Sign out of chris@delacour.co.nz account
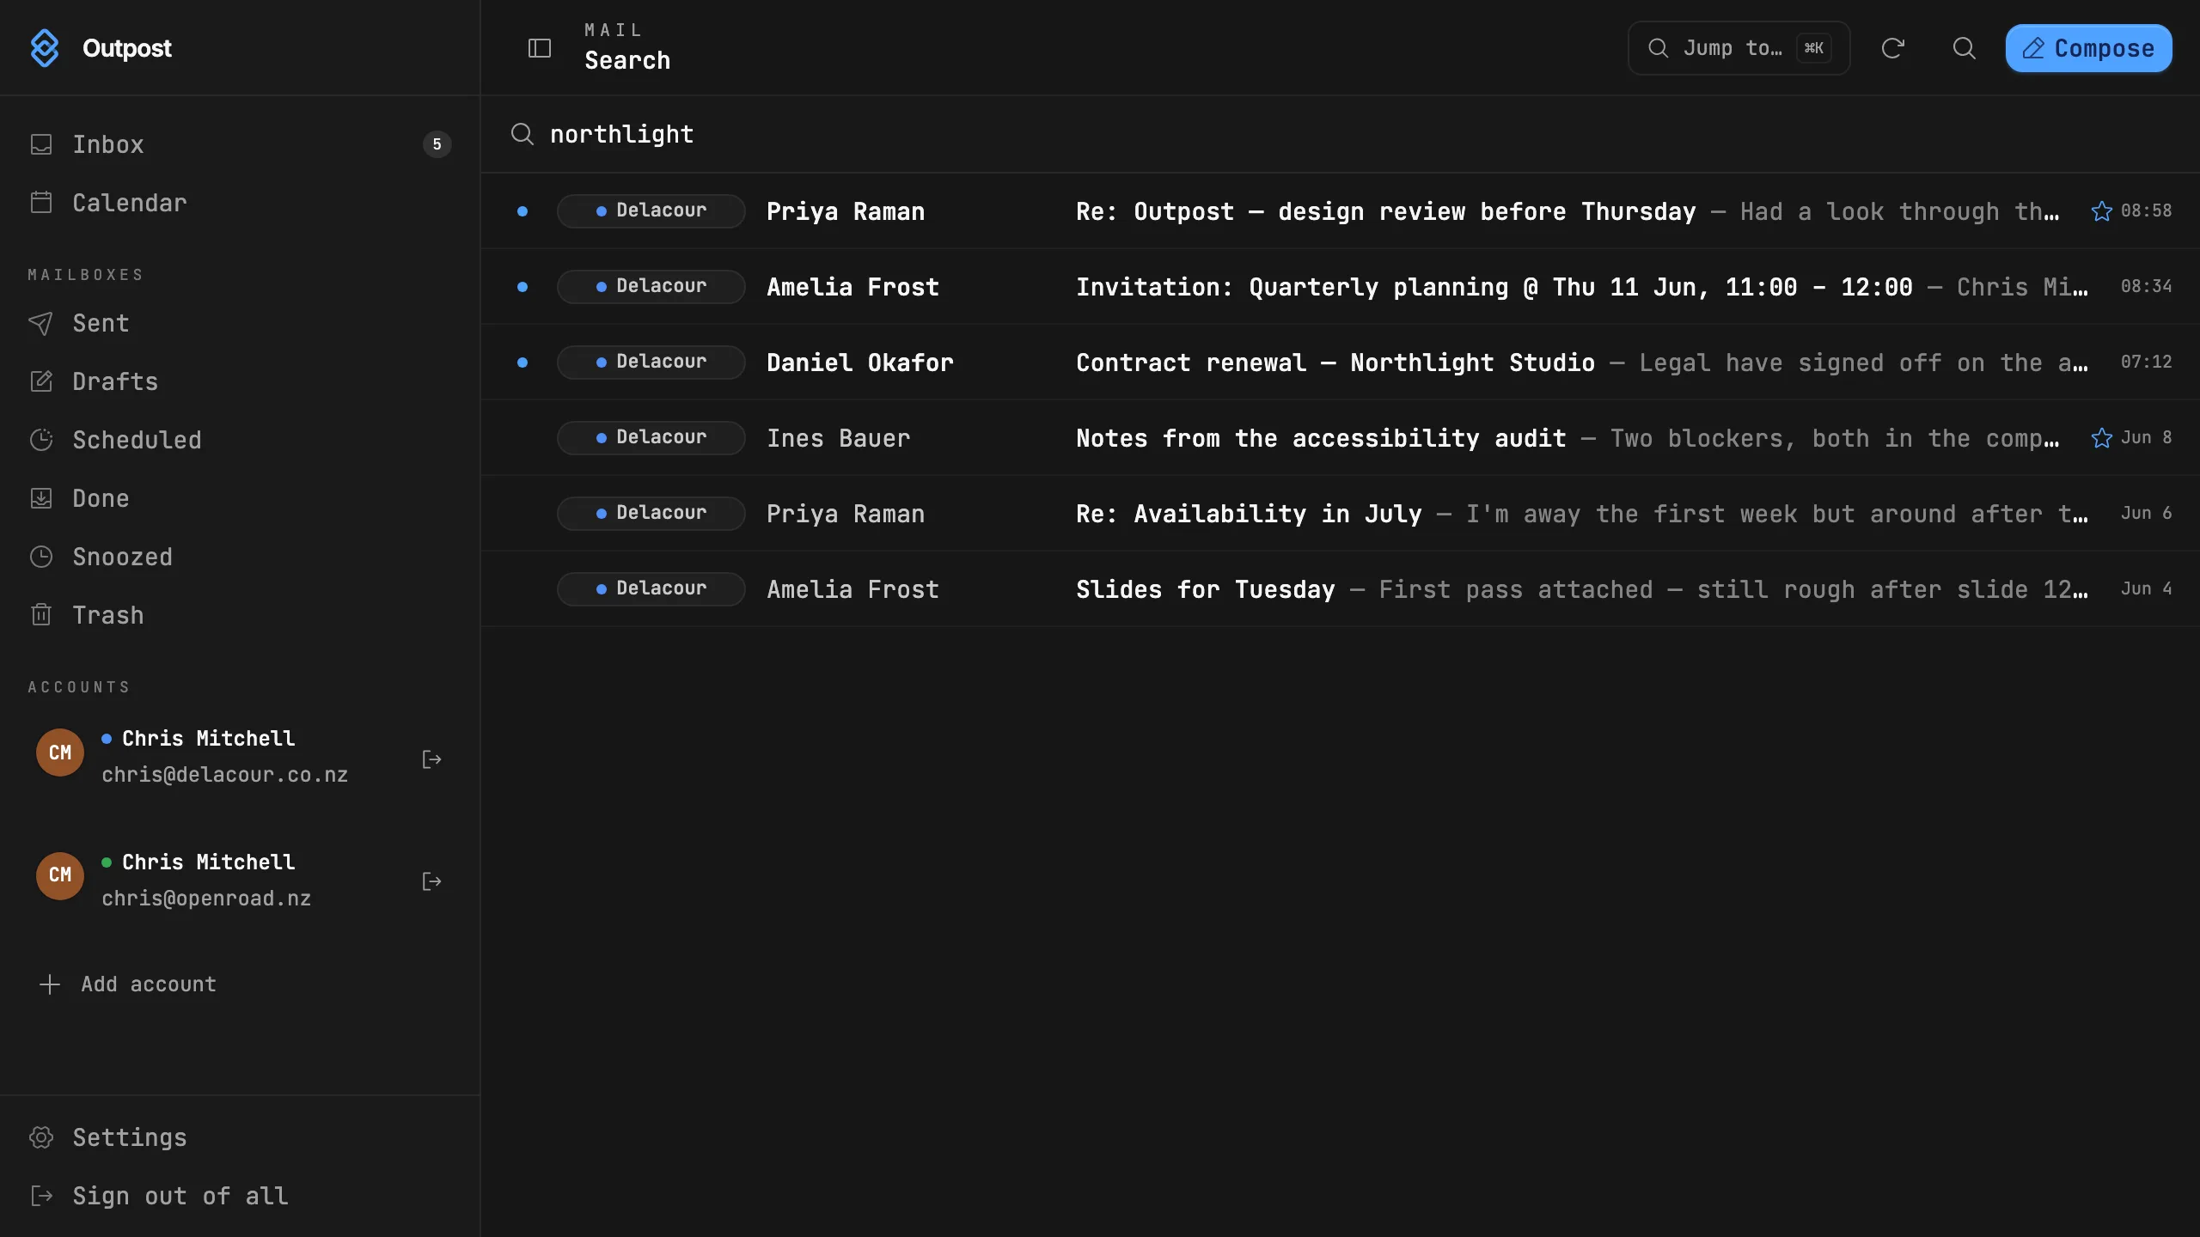2200x1237 pixels. coord(431,759)
